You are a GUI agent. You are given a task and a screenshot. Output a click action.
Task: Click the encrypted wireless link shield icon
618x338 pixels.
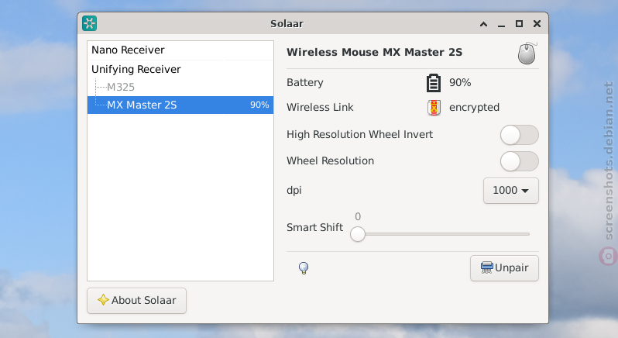(434, 108)
